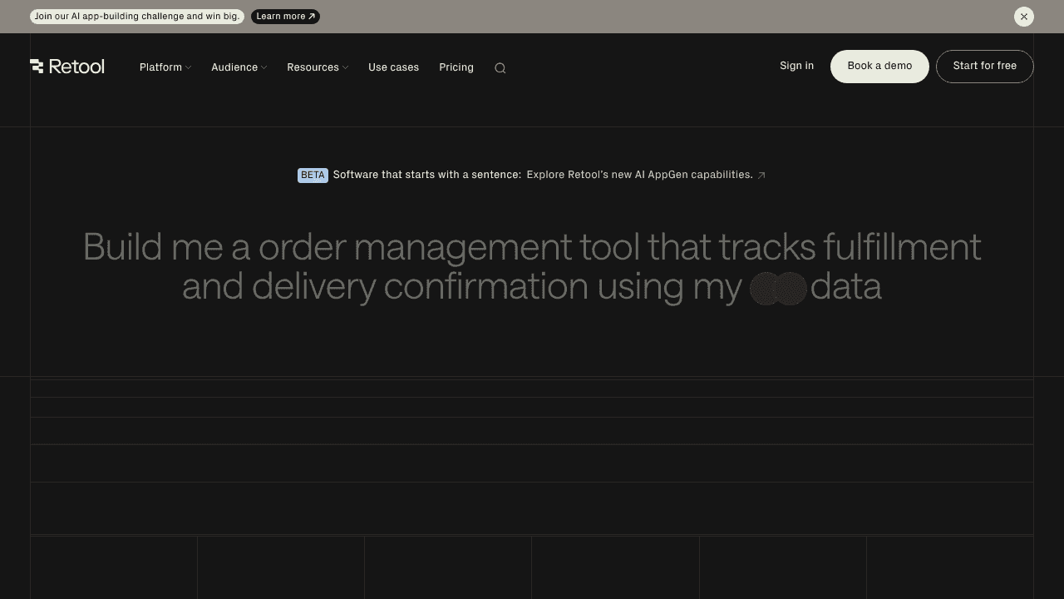This screenshot has width=1064, height=599.
Task: Go to Use cases
Action: [x=393, y=67]
